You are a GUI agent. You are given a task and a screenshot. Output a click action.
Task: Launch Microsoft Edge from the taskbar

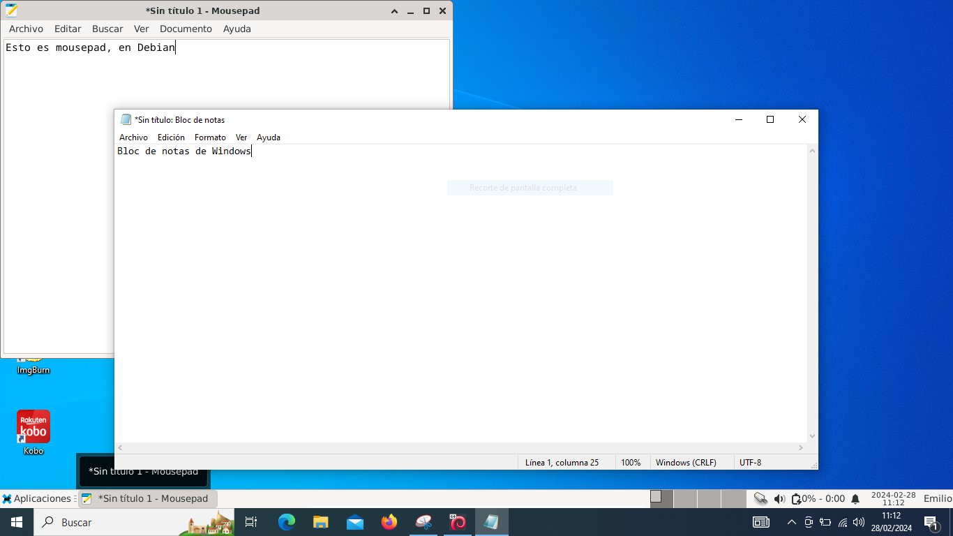coord(286,522)
